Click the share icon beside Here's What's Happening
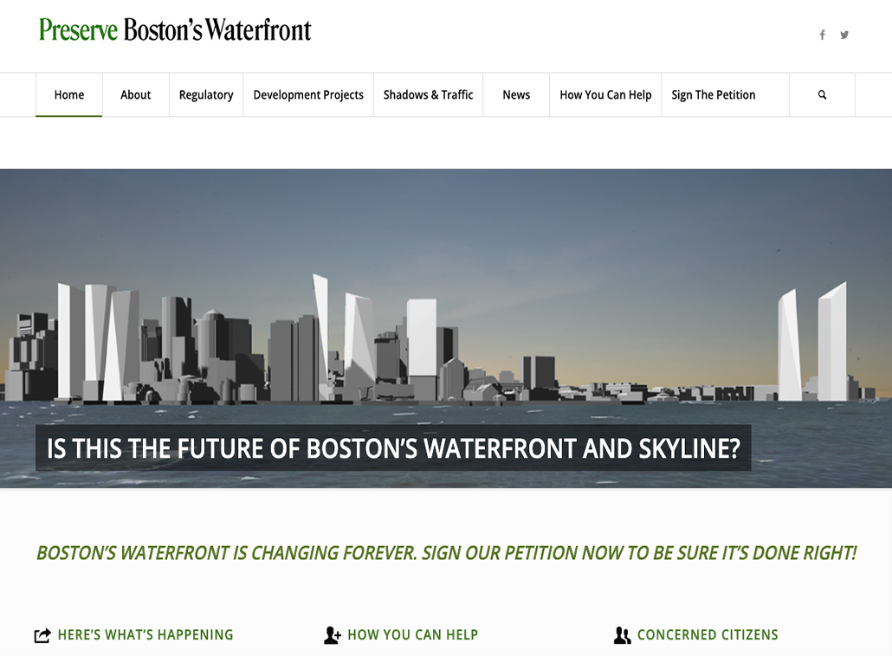Image resolution: width=892 pixels, height=656 pixels. 42,636
